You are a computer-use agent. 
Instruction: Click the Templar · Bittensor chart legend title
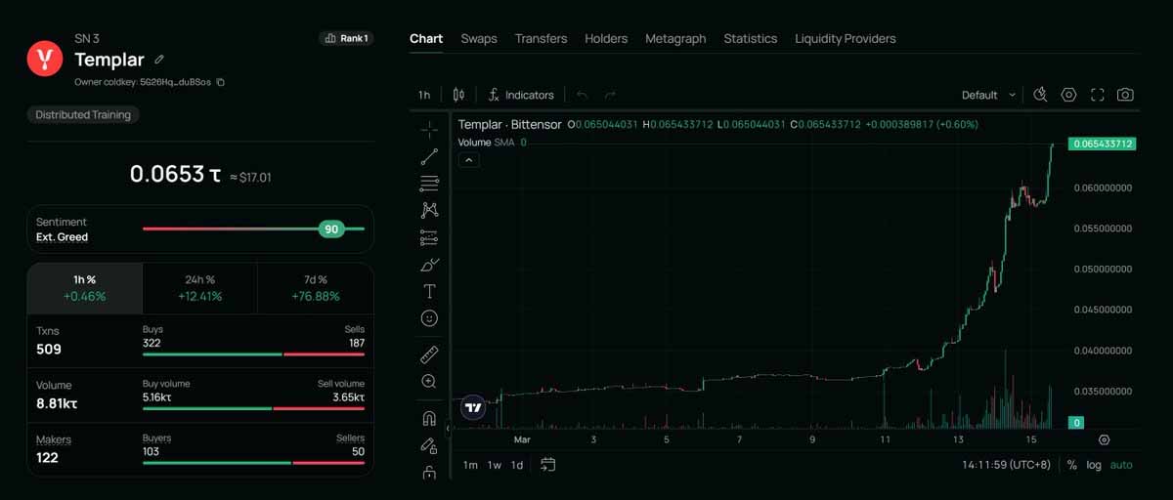point(509,124)
